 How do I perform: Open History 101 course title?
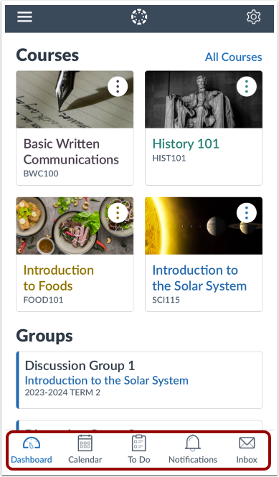point(186,143)
